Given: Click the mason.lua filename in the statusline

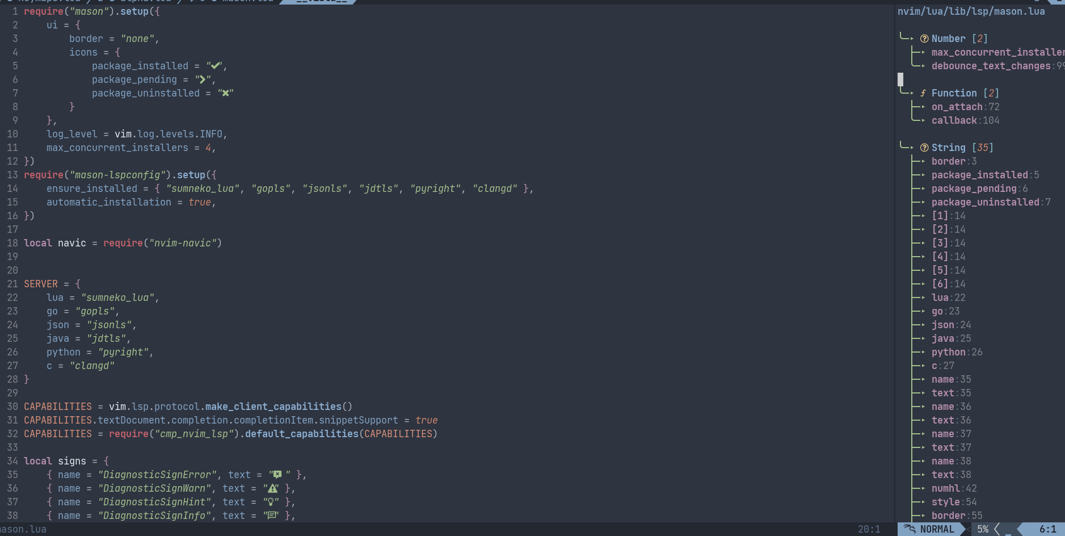Looking at the screenshot, I should click(x=23, y=529).
